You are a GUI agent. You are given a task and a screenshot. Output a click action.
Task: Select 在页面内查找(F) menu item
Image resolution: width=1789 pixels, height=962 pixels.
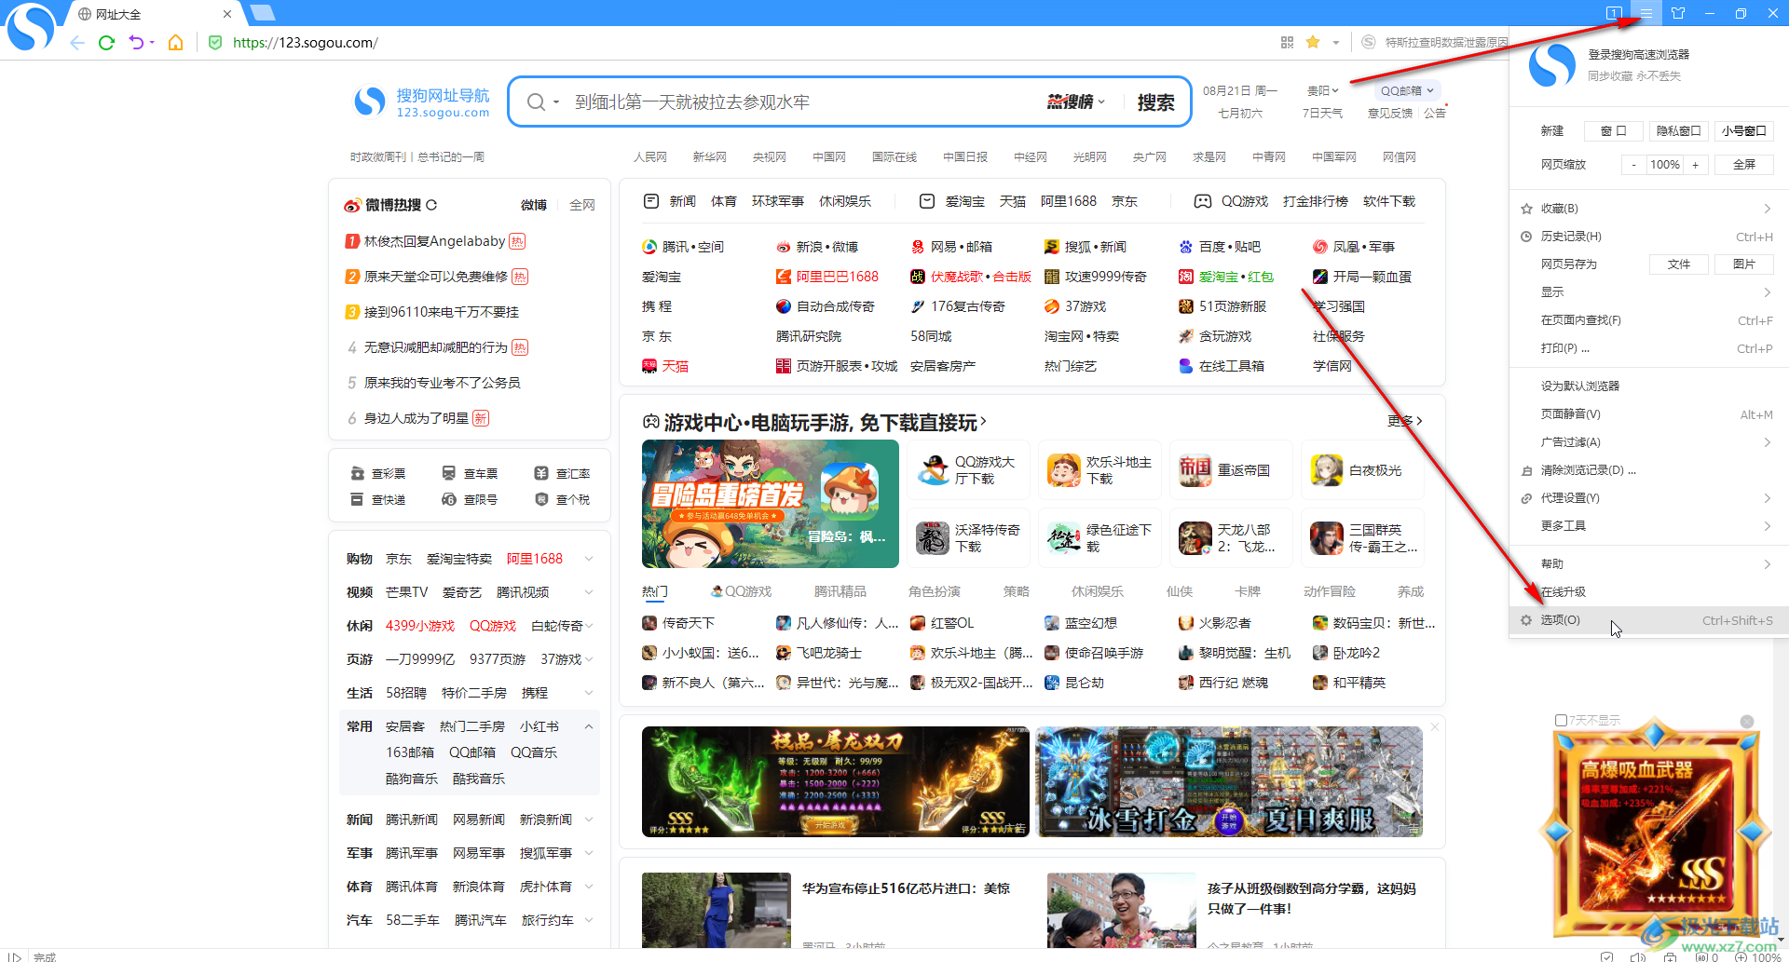point(1648,320)
